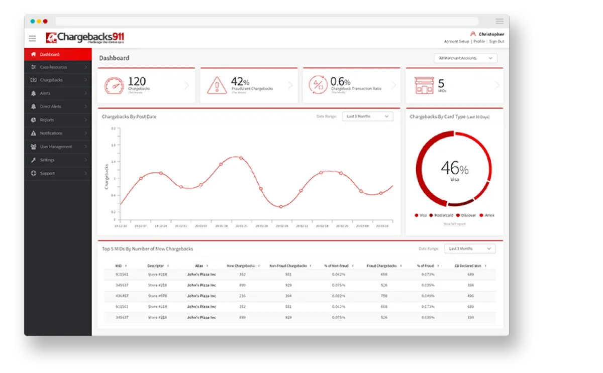Click the "758" fraud chargebacks cell
This screenshot has height=373, width=603.
pyautogui.click(x=384, y=296)
